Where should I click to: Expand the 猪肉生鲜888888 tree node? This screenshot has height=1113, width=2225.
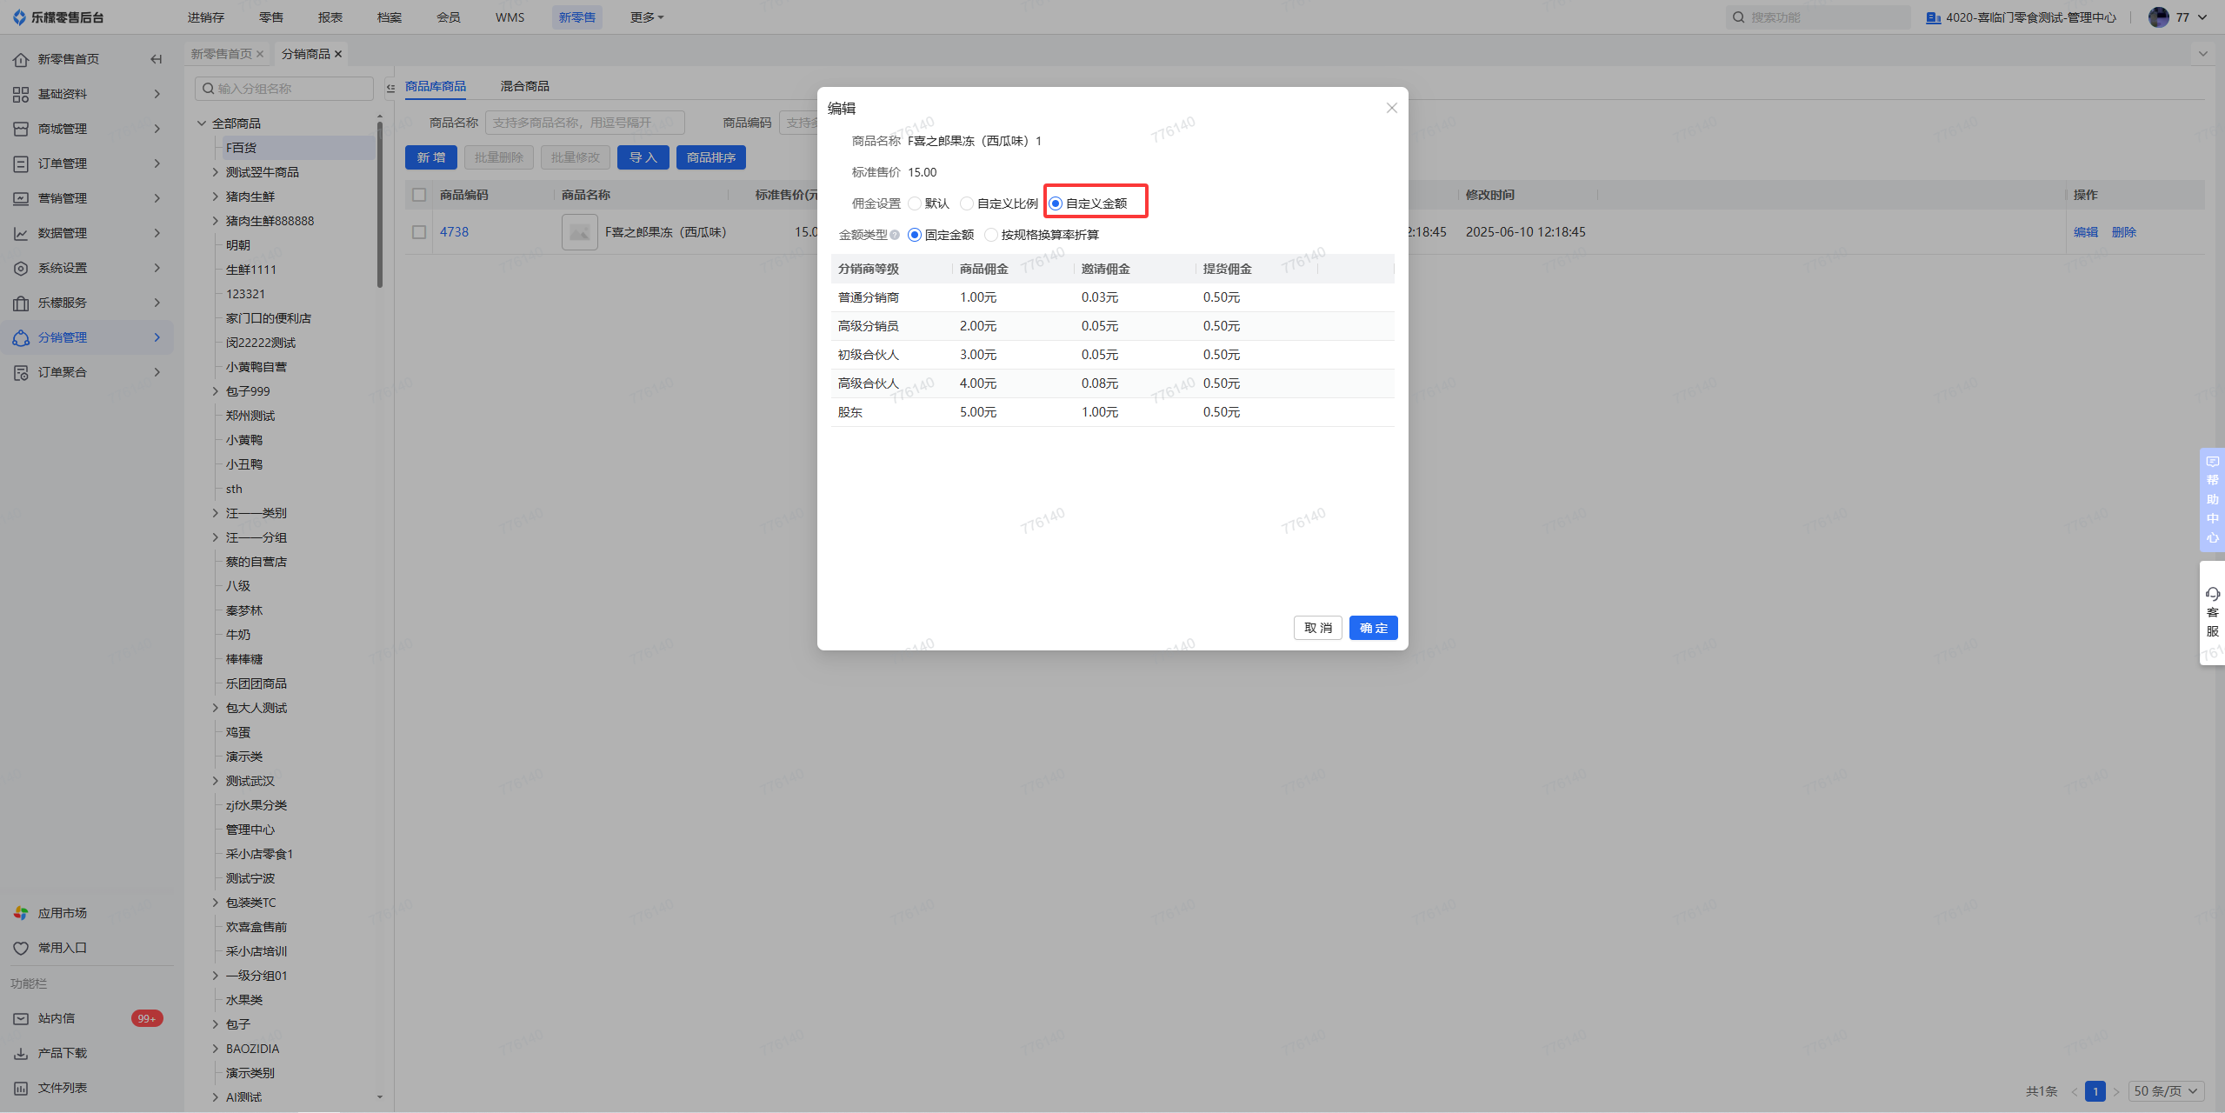(x=216, y=221)
